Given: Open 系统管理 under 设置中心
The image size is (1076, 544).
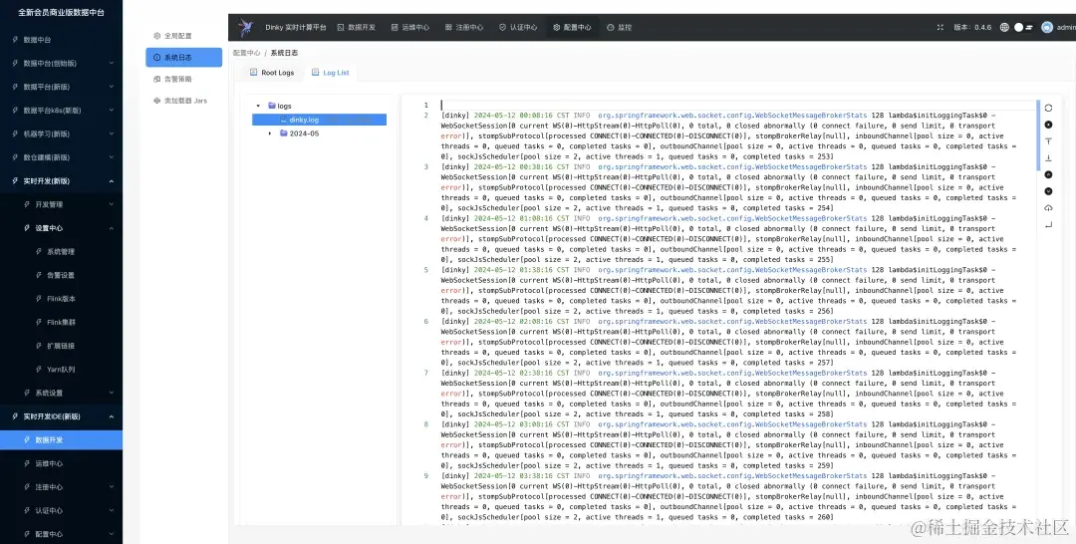Looking at the screenshot, I should coord(61,252).
